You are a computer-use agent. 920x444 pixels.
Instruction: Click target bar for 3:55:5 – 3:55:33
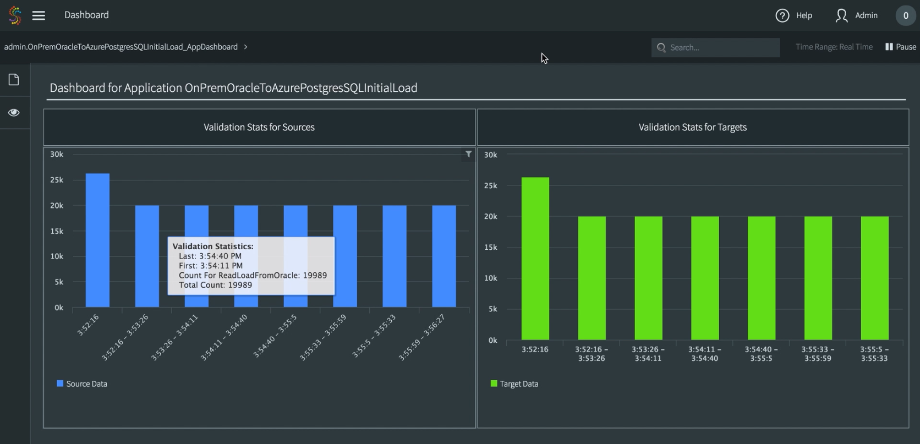875,278
